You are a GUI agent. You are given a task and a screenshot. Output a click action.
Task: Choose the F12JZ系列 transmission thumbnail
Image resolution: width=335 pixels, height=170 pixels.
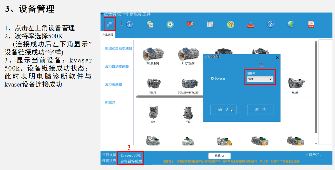153,54
